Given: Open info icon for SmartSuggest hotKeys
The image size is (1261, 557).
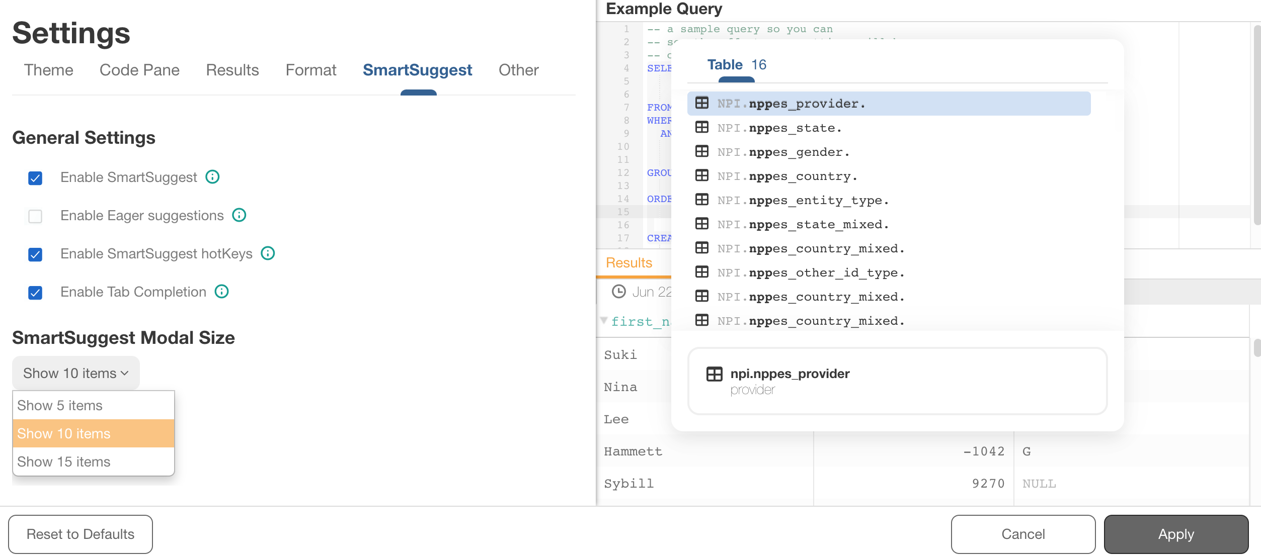Looking at the screenshot, I should pos(268,253).
